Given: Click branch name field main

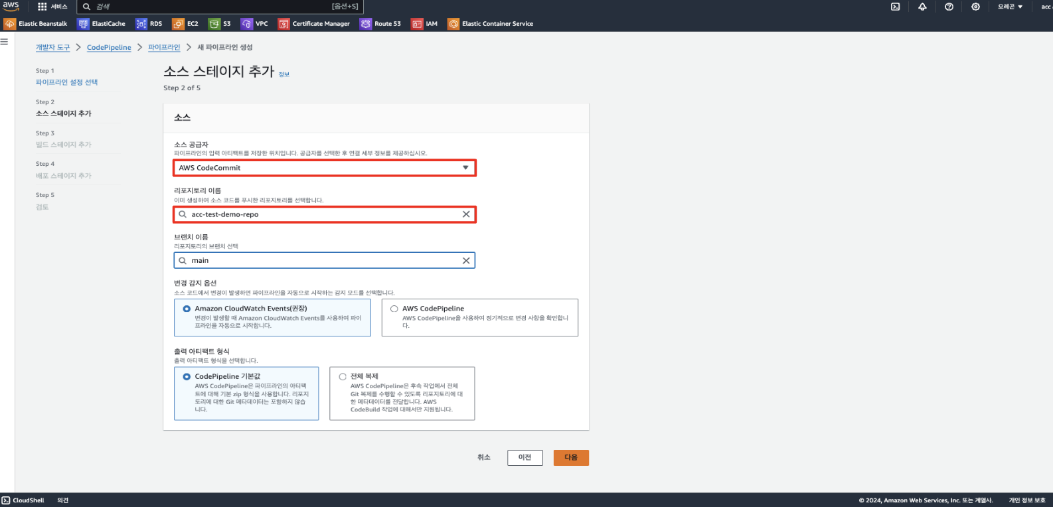Looking at the screenshot, I should tap(325, 261).
